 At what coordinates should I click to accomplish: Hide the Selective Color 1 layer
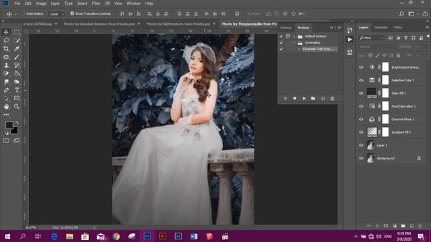[x=361, y=80]
